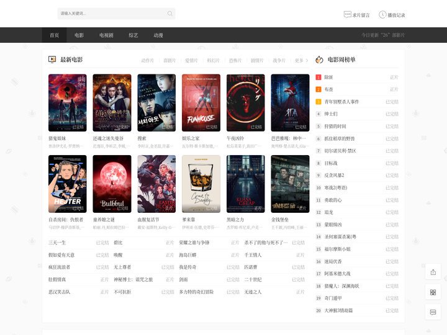Click the search magnifier icon
The height and width of the screenshot is (335, 447).
coord(170,14)
